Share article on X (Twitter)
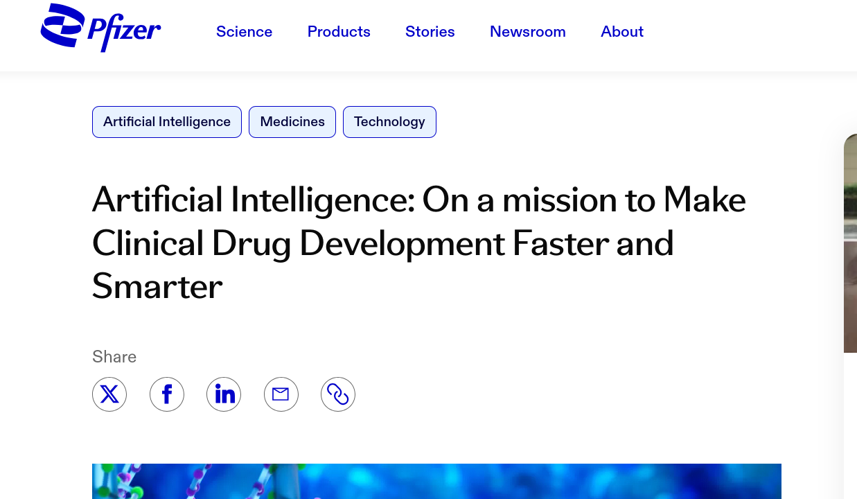 pyautogui.click(x=109, y=394)
